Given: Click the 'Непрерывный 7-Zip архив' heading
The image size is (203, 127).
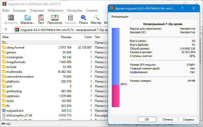Looking at the screenshot, I should [x=163, y=24].
